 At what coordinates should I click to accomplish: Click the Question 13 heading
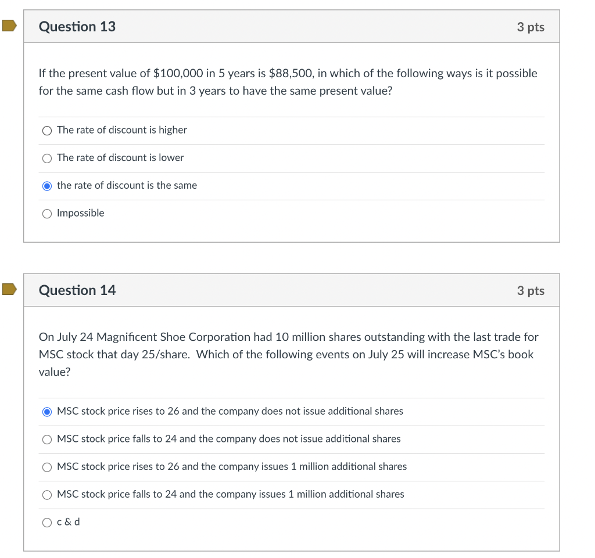coord(77,26)
